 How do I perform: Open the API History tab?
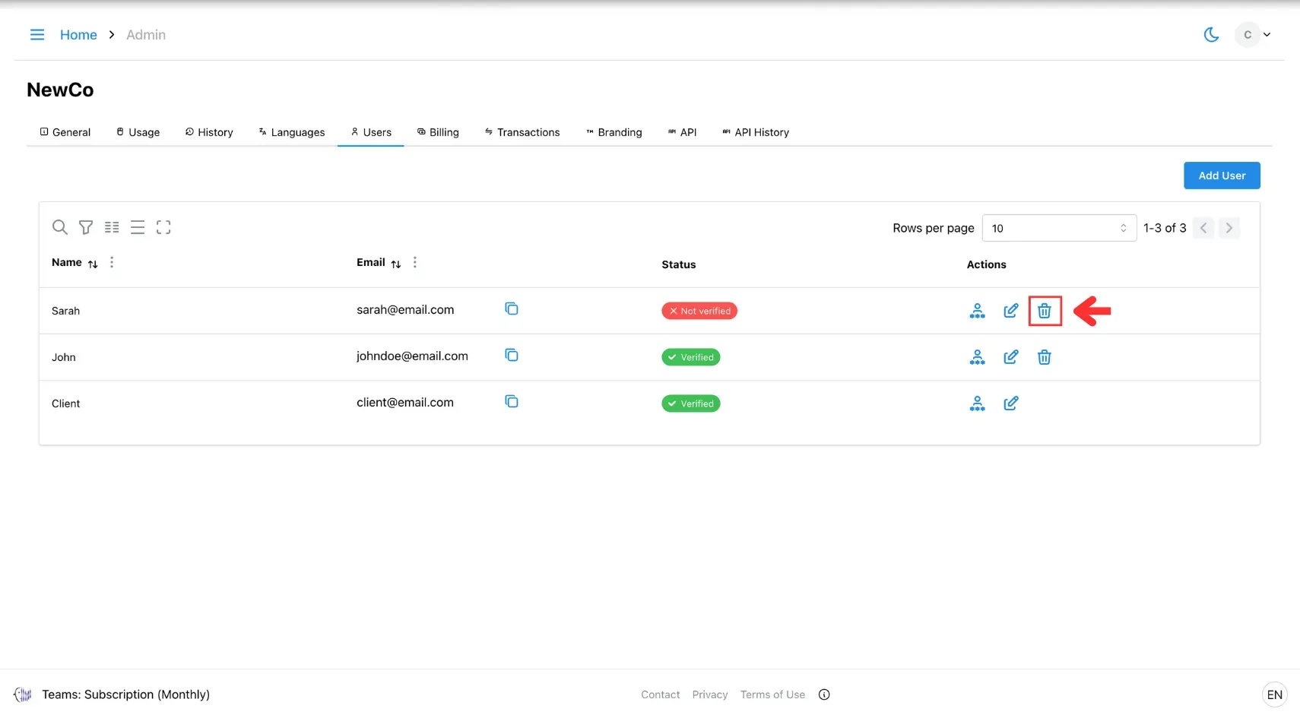[756, 132]
